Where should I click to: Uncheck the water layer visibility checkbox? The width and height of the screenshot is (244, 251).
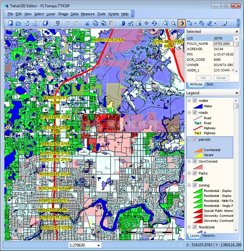pos(195,100)
